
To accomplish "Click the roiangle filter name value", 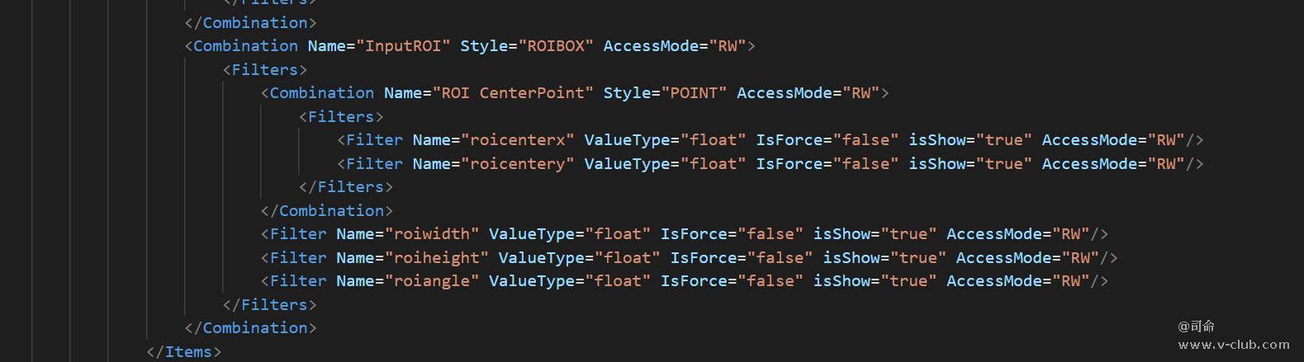I will [432, 281].
